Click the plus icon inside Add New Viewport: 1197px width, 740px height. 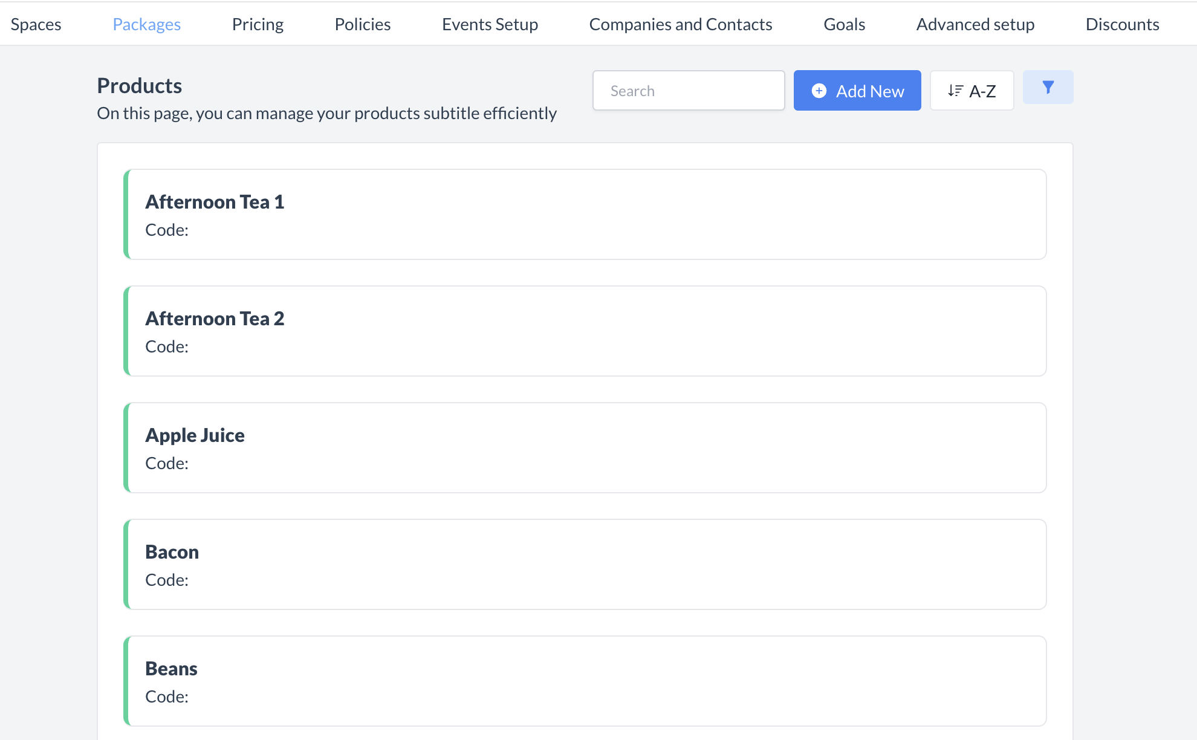click(x=819, y=90)
